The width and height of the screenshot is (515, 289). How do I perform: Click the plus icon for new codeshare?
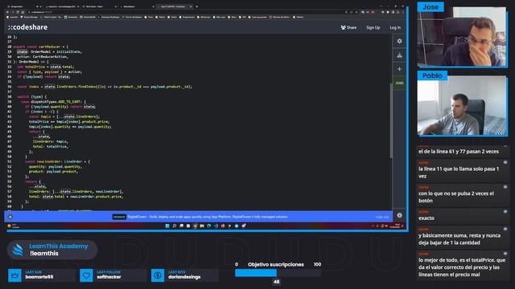click(399, 69)
